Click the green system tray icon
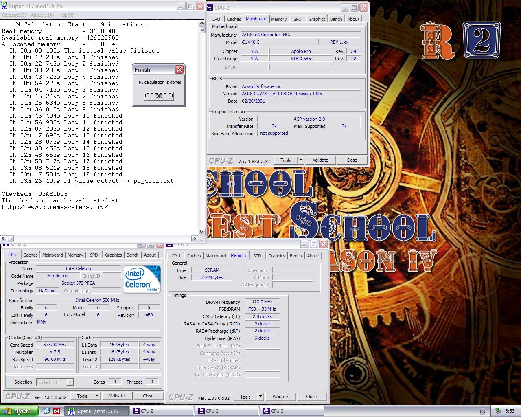521x417 pixels. click(498, 411)
